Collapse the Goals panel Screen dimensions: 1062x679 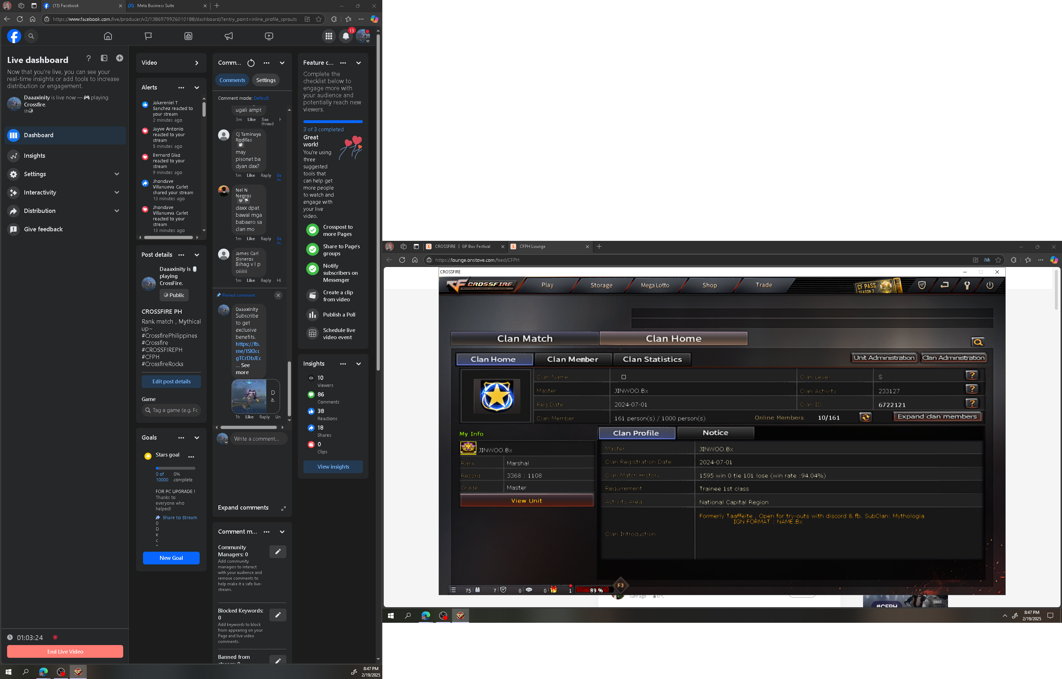[197, 438]
